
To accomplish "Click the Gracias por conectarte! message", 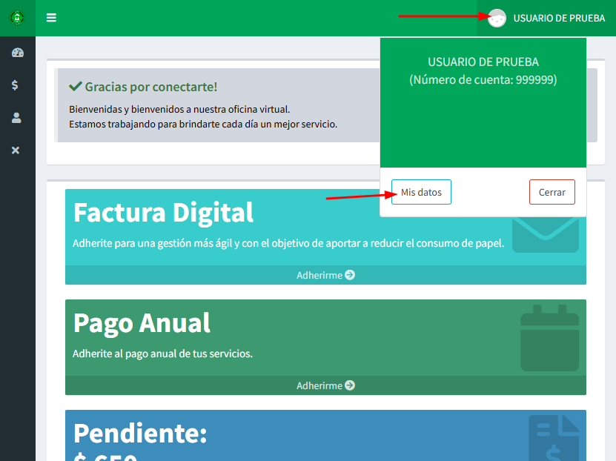I will point(151,87).
